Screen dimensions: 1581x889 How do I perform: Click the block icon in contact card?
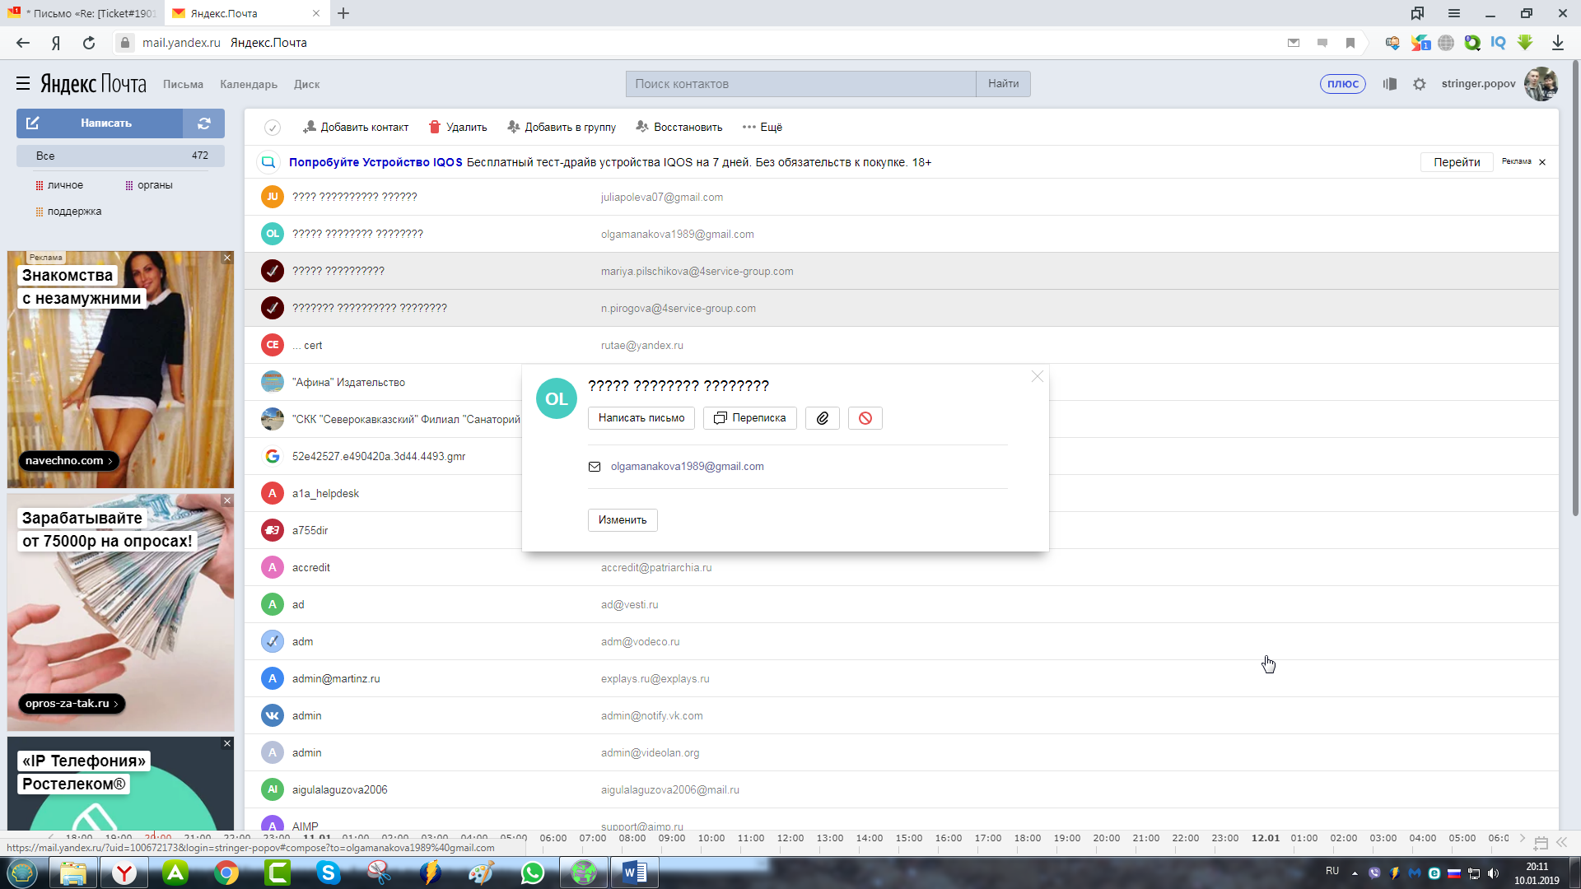[865, 418]
